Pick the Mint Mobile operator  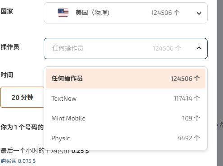click(126, 118)
